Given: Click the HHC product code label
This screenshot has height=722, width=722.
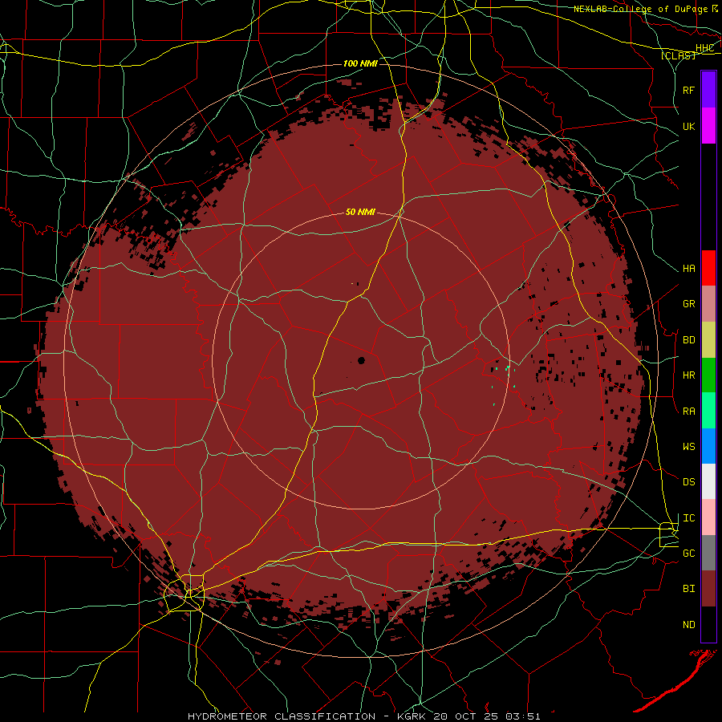Looking at the screenshot, I should click(x=704, y=47).
